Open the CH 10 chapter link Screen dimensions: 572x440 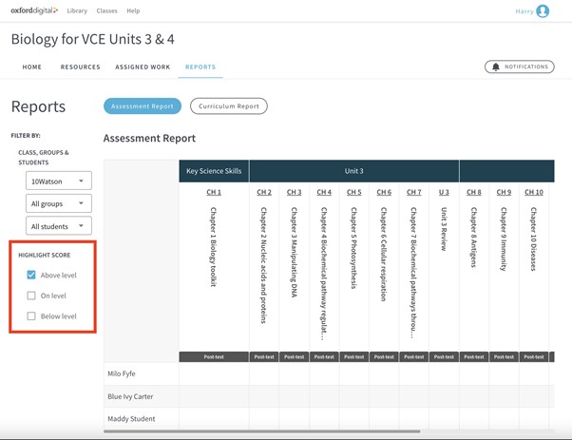(x=534, y=192)
